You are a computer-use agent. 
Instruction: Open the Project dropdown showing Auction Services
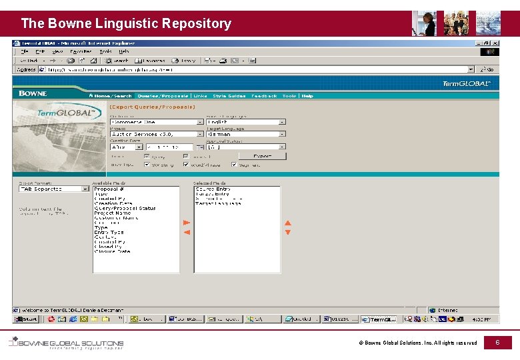point(157,134)
